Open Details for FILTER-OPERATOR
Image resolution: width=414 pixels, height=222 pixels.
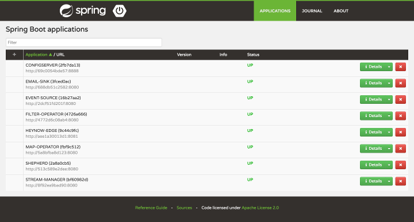click(x=373, y=116)
